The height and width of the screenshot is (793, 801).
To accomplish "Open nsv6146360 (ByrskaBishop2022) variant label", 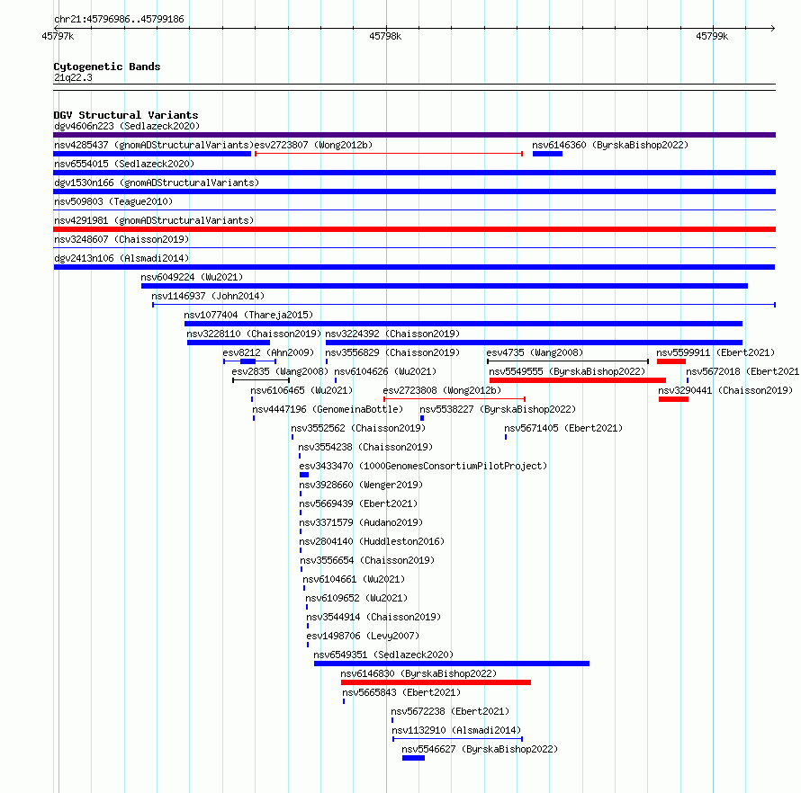I will (610, 145).
